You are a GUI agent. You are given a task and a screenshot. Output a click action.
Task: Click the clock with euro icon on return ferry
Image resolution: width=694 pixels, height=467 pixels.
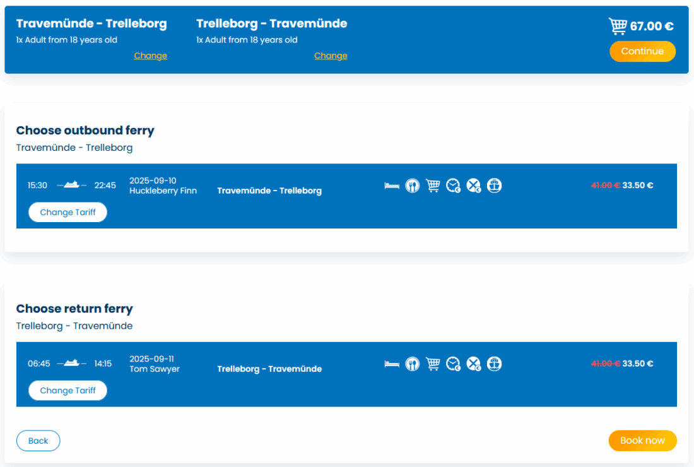pyautogui.click(x=453, y=364)
